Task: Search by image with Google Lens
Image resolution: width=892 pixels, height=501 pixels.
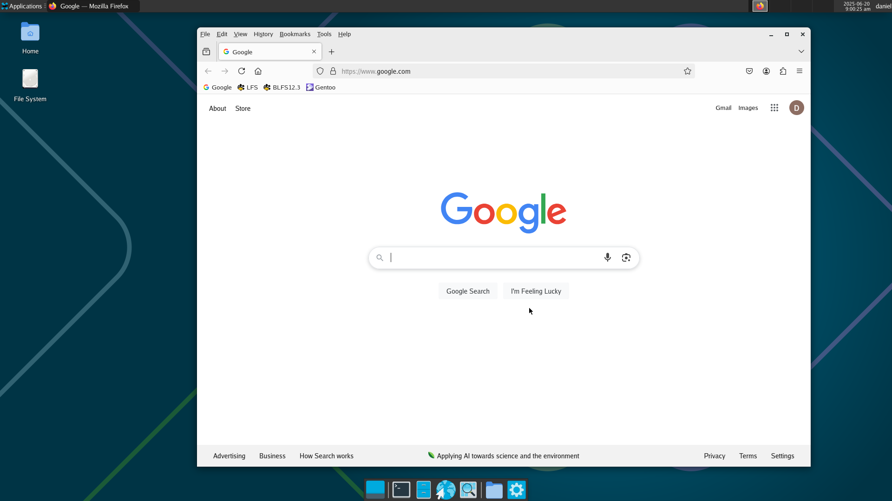Action: pos(626,257)
